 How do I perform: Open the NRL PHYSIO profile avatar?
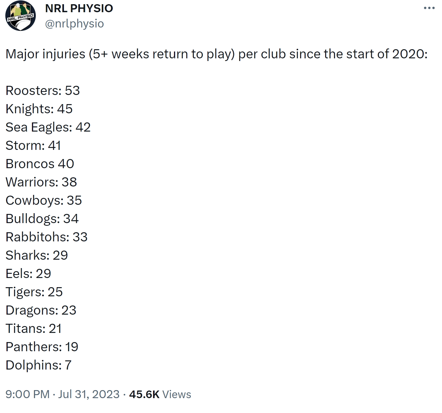(x=21, y=16)
